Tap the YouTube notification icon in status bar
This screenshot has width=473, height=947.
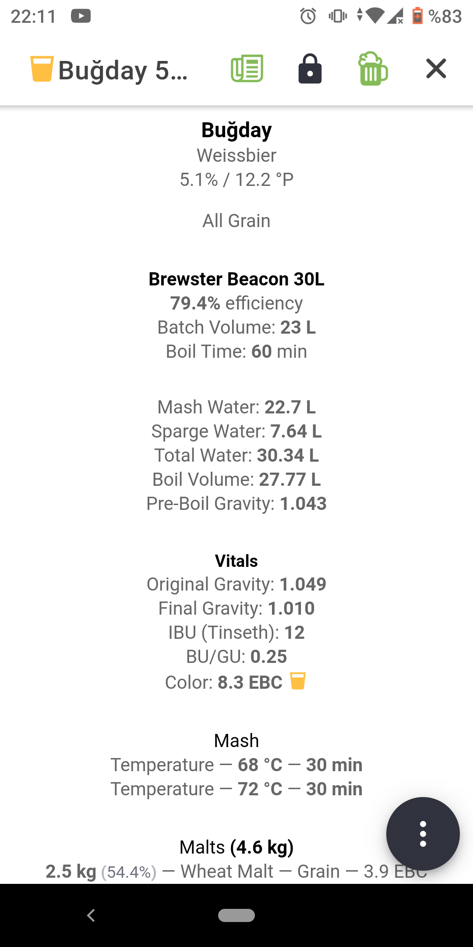pyautogui.click(x=81, y=16)
